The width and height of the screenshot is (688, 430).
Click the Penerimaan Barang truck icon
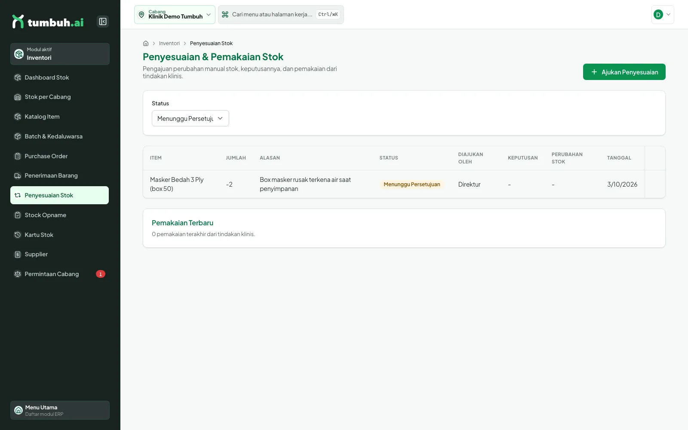(18, 175)
